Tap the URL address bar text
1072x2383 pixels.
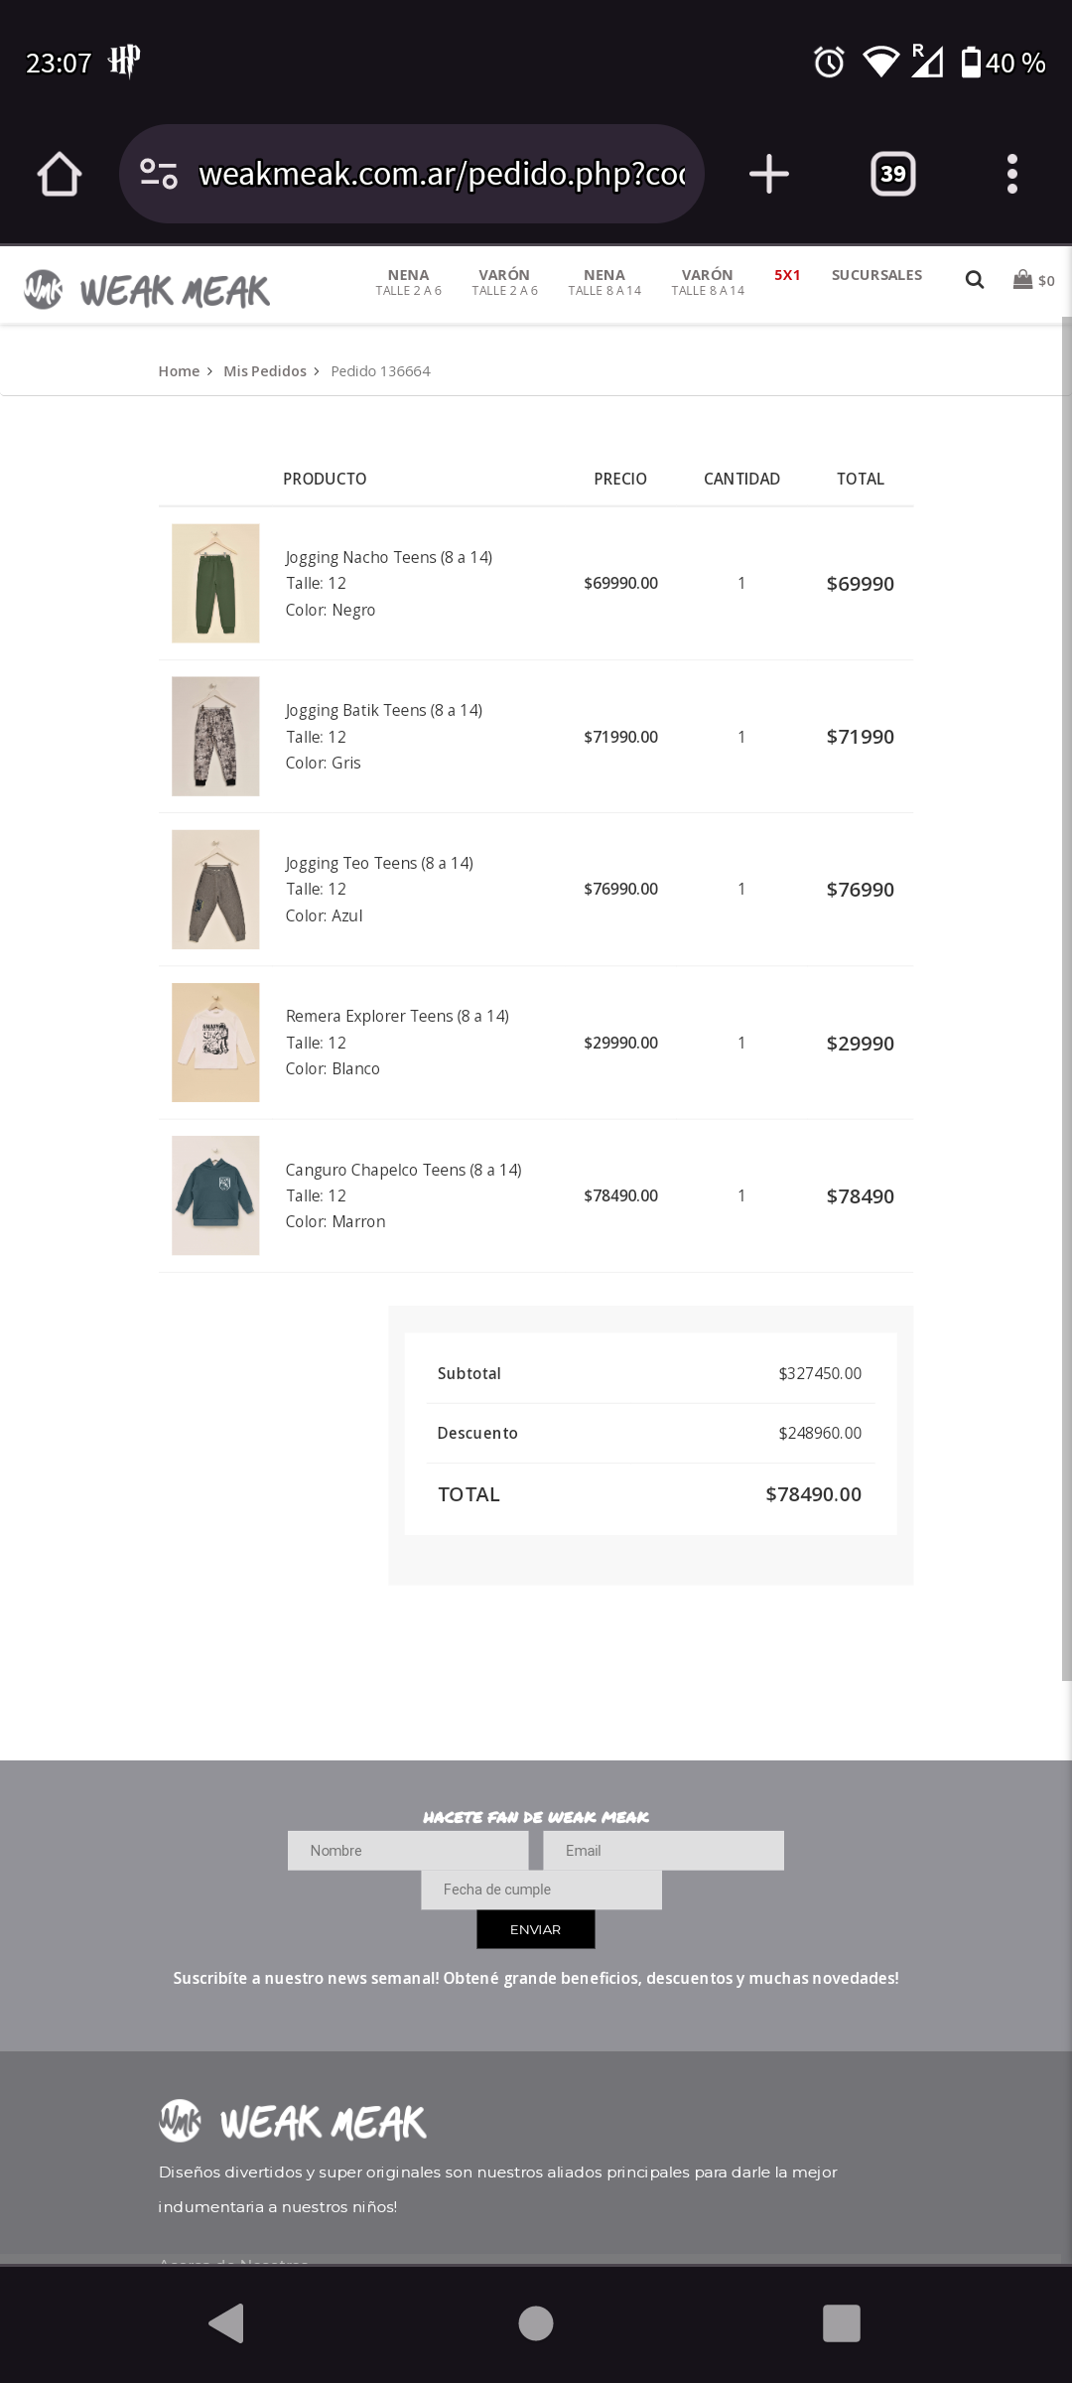[x=442, y=175]
